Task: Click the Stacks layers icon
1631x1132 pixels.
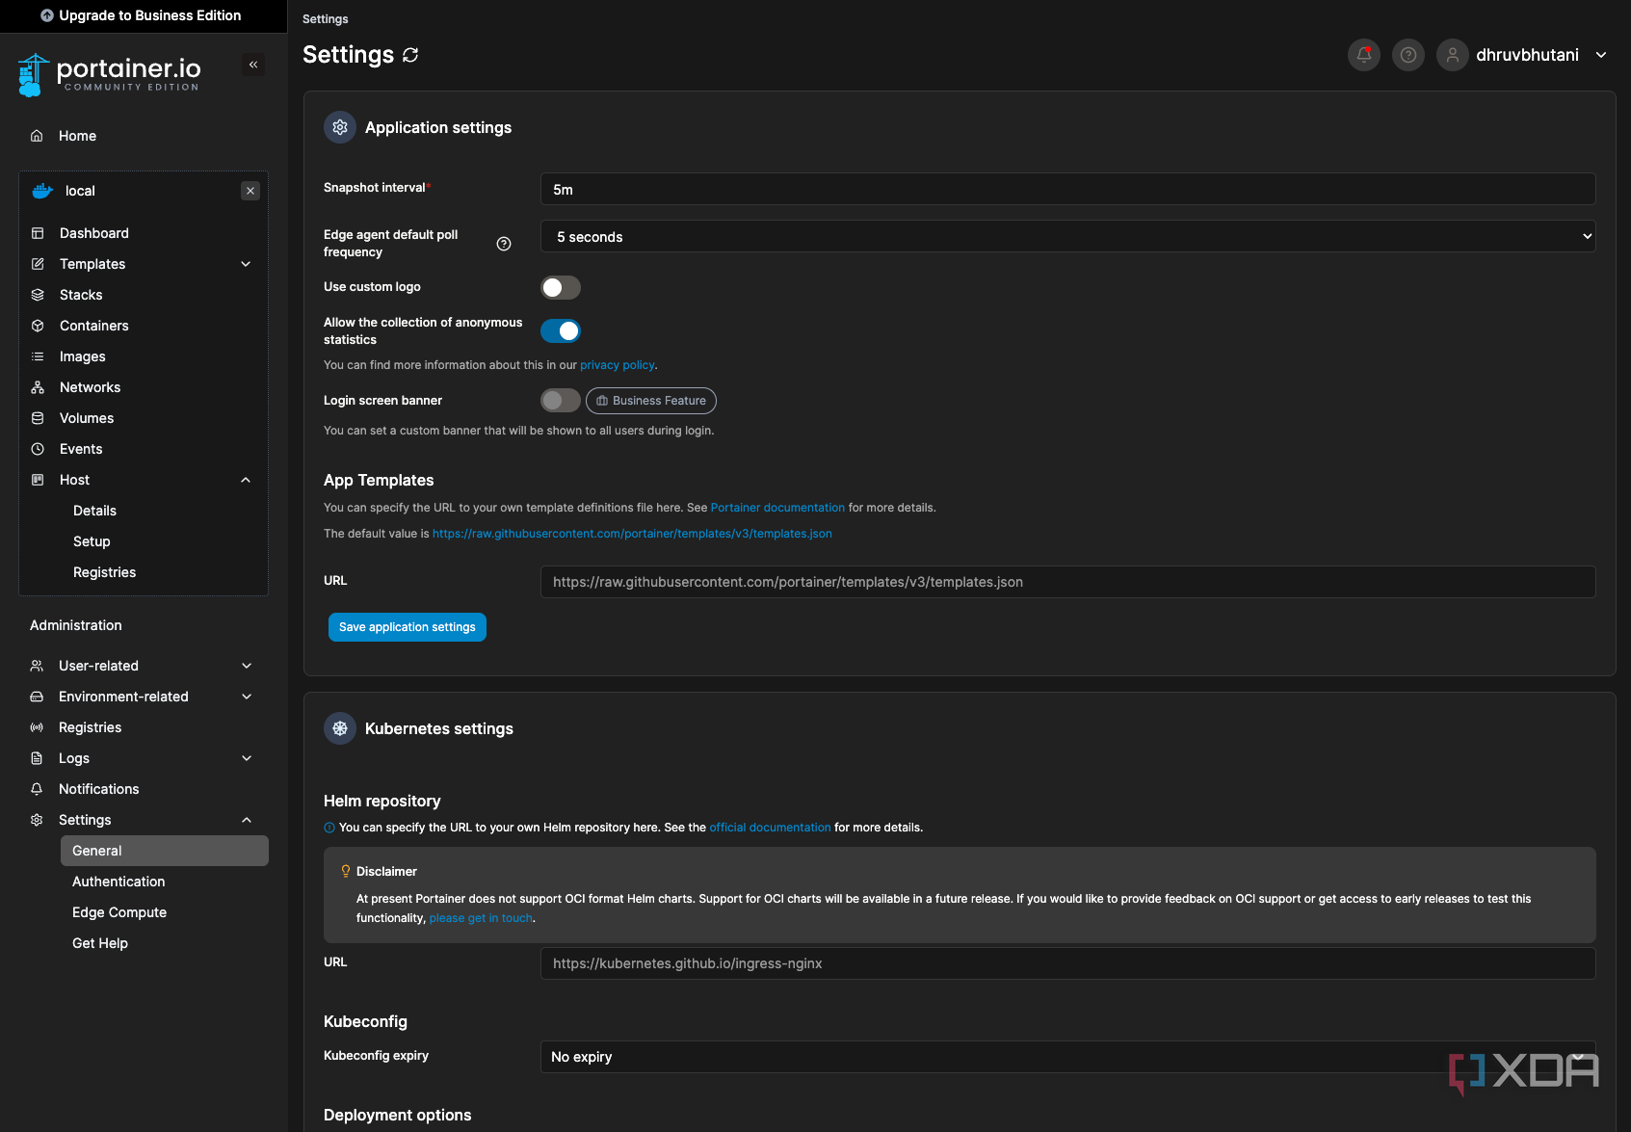Action: tap(38, 295)
